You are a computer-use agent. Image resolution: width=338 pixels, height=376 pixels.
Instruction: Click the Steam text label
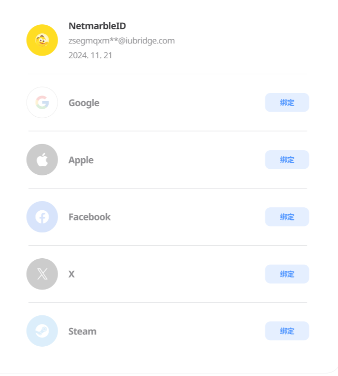pos(82,332)
